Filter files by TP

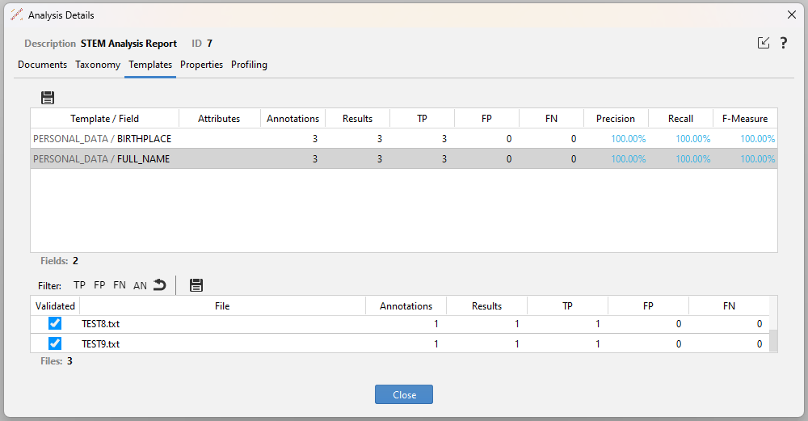[x=79, y=285]
